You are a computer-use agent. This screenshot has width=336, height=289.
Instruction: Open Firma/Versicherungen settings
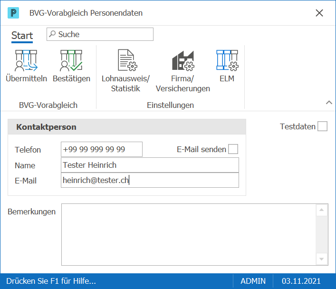(x=183, y=71)
